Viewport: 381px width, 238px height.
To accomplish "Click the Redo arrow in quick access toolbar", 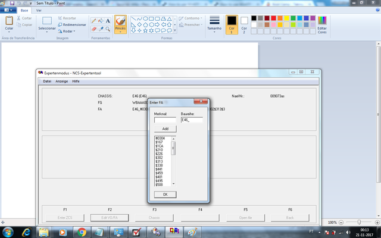I will pyautogui.click(x=25, y=3).
